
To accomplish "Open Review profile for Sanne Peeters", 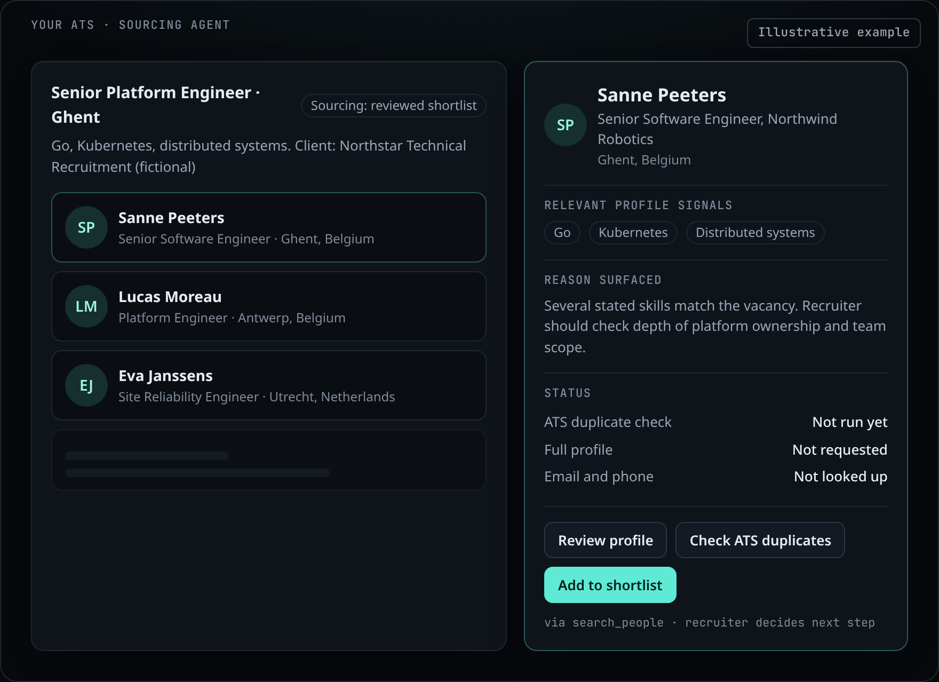I will pyautogui.click(x=606, y=540).
